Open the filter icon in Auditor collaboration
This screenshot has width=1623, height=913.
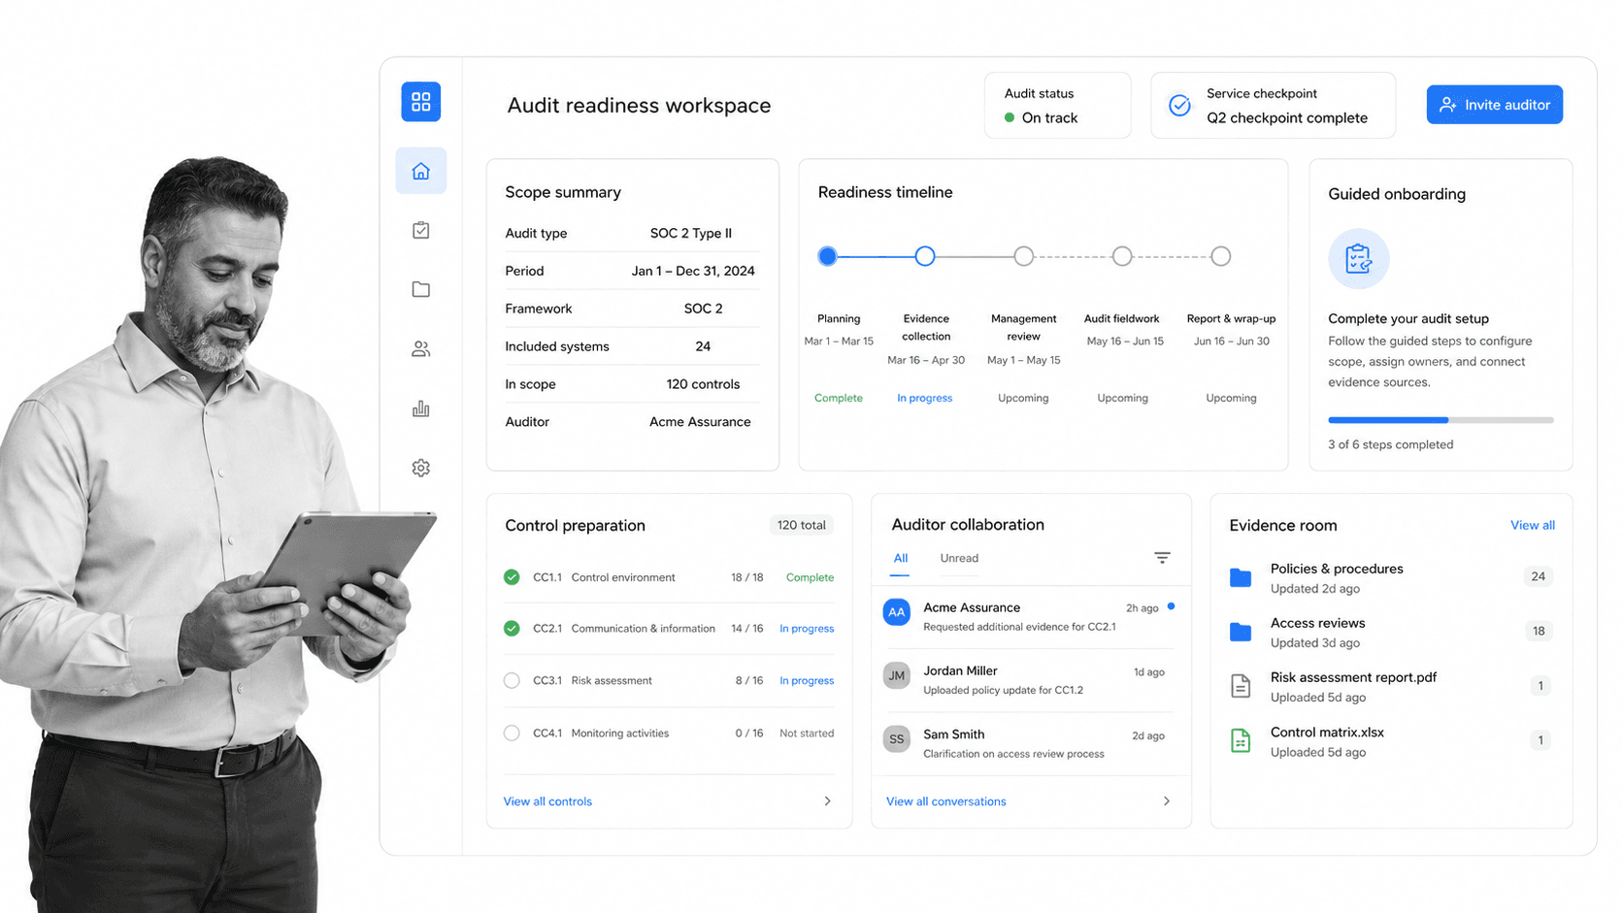click(x=1162, y=558)
